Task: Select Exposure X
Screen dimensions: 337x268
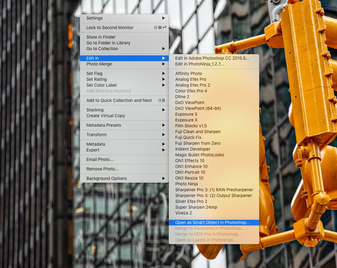Action: pos(214,120)
